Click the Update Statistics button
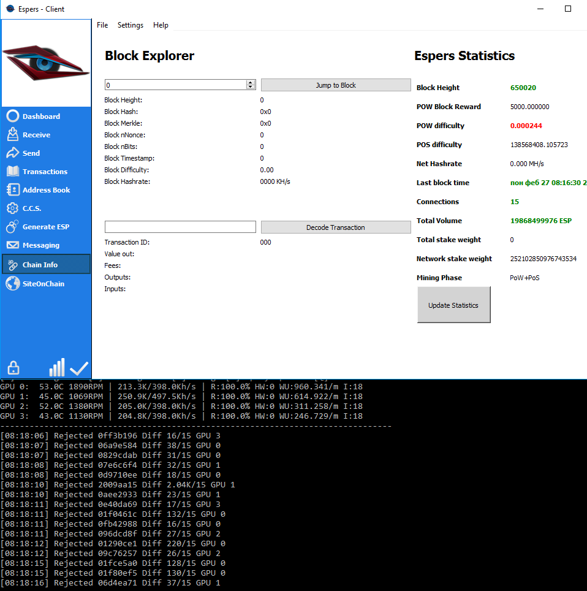Screen dimensions: 587x591 (453, 305)
